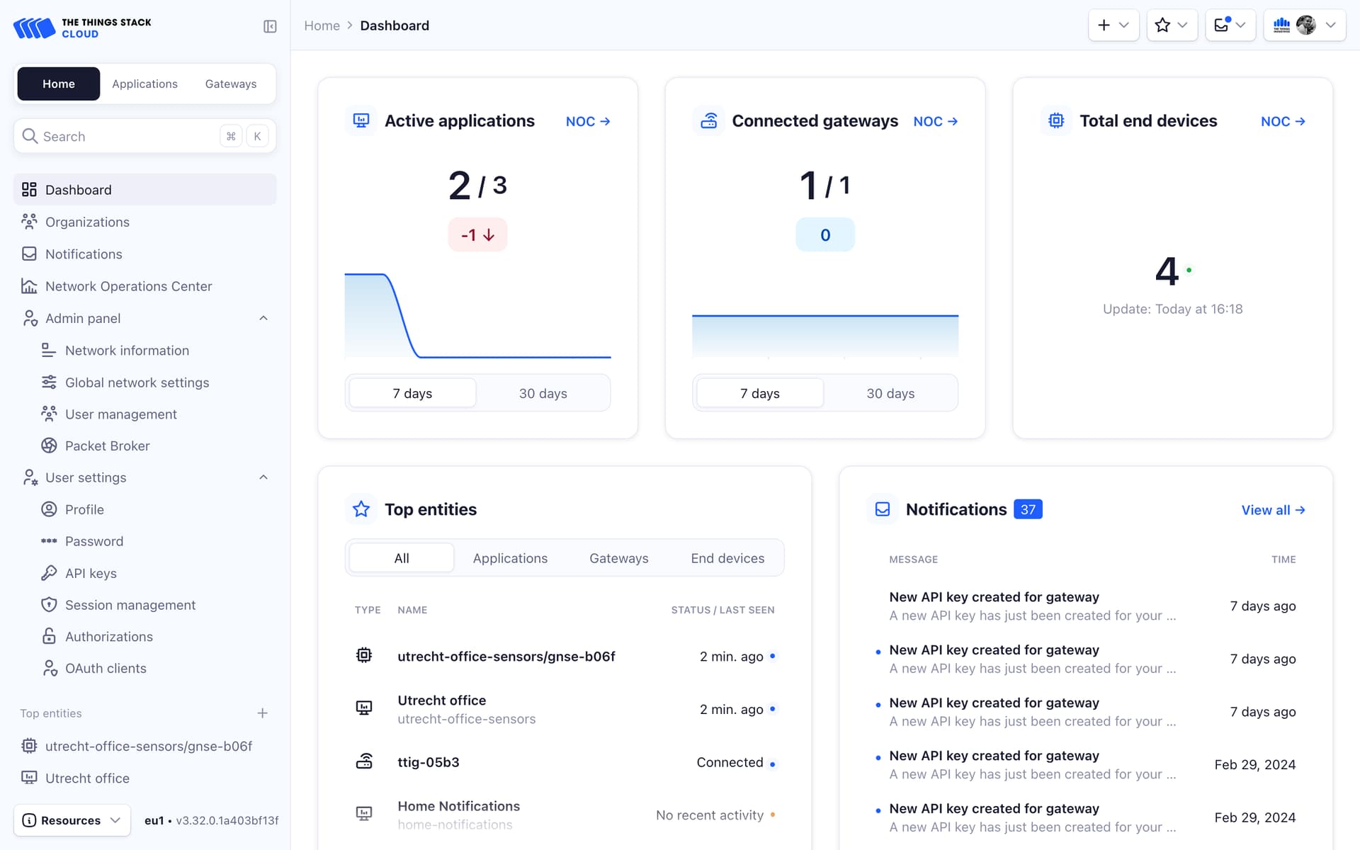Open NOC link for Total end devices
The width and height of the screenshot is (1360, 850).
(1282, 120)
